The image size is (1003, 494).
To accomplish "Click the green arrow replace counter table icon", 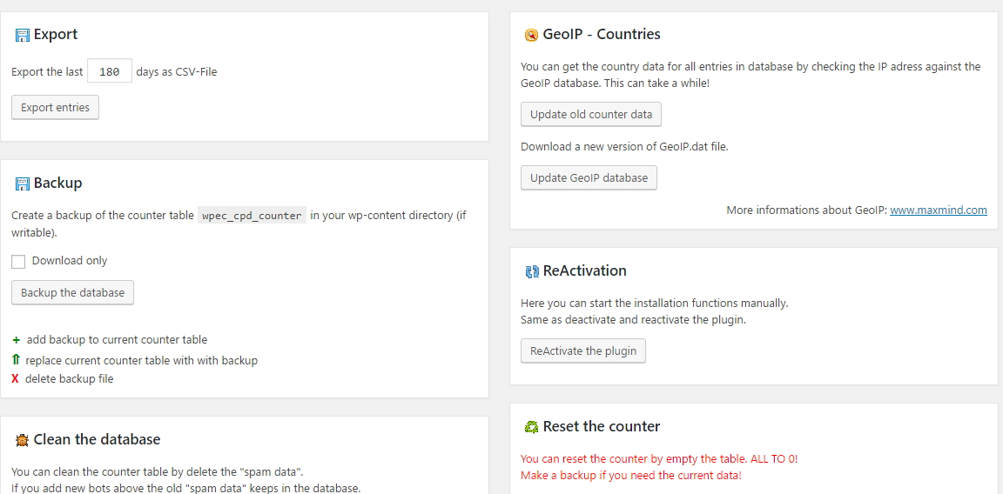I will tap(17, 360).
